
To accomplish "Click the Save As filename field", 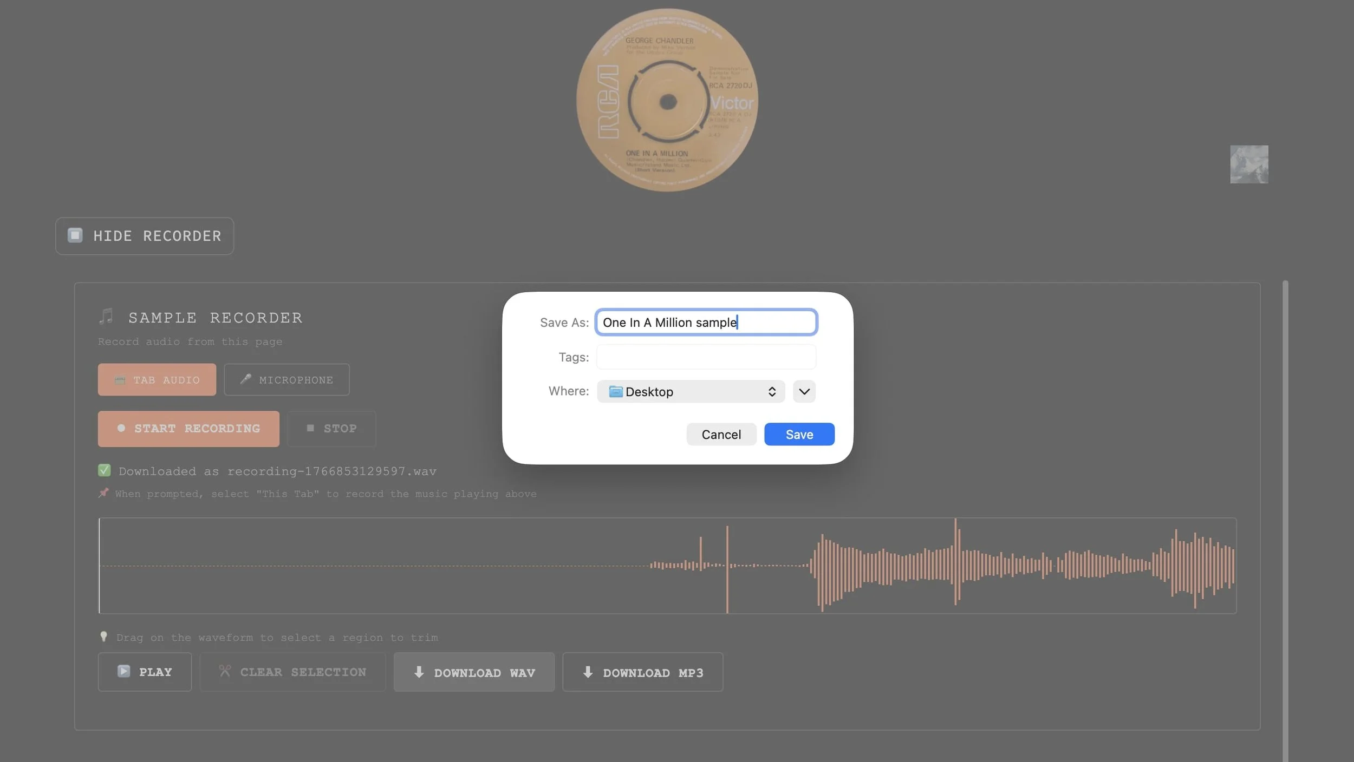I will coord(706,323).
